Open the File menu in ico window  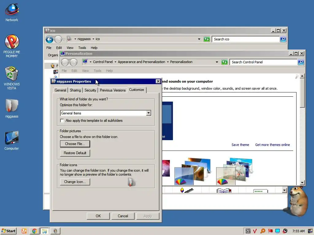pos(49,48)
